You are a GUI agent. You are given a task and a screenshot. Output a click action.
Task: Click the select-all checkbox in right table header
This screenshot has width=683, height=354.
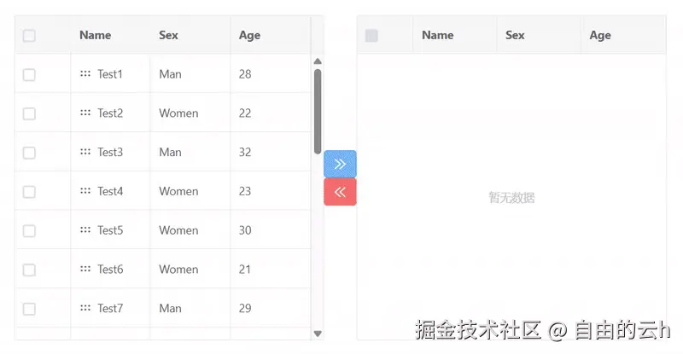tap(371, 36)
